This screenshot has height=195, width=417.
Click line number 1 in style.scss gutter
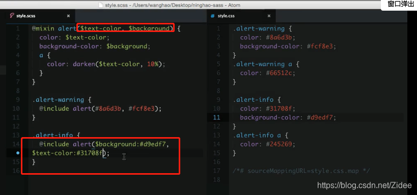tap(17, 28)
